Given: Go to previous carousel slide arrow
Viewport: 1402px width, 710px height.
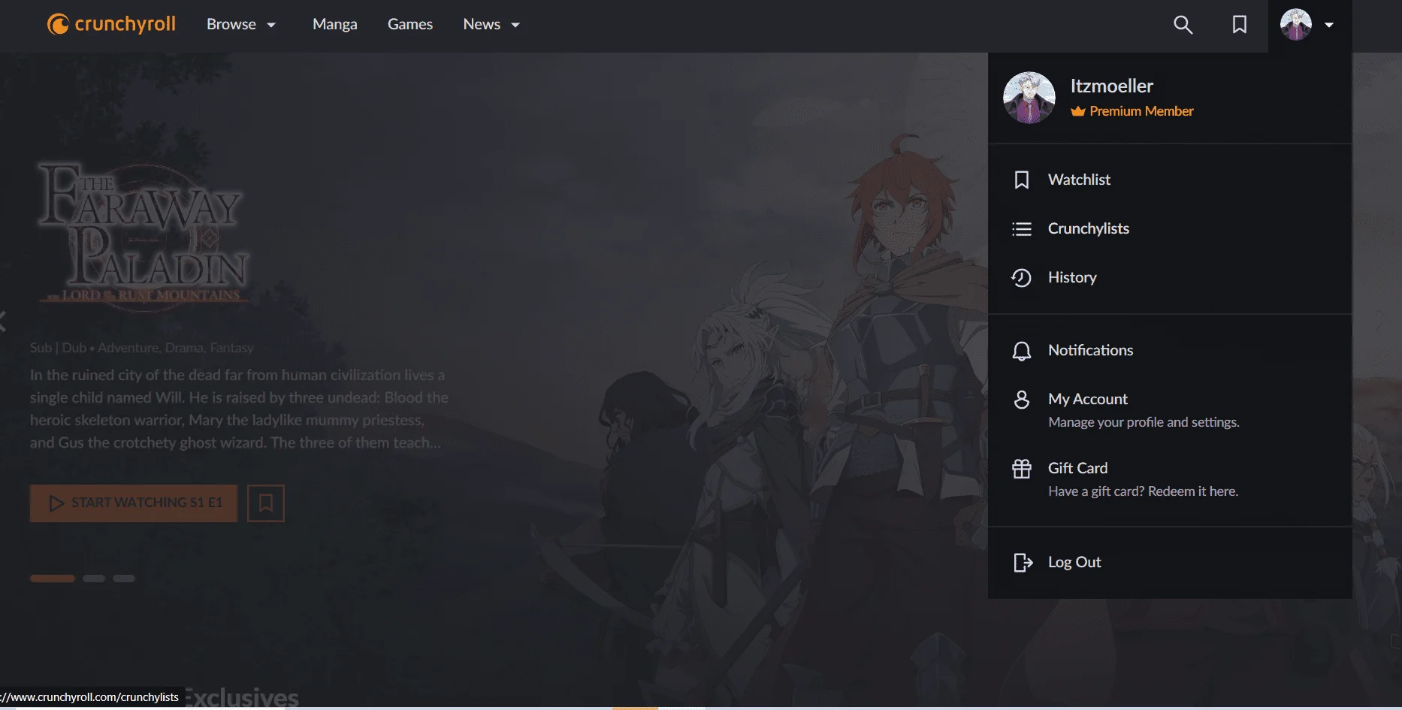Looking at the screenshot, I should coord(3,322).
